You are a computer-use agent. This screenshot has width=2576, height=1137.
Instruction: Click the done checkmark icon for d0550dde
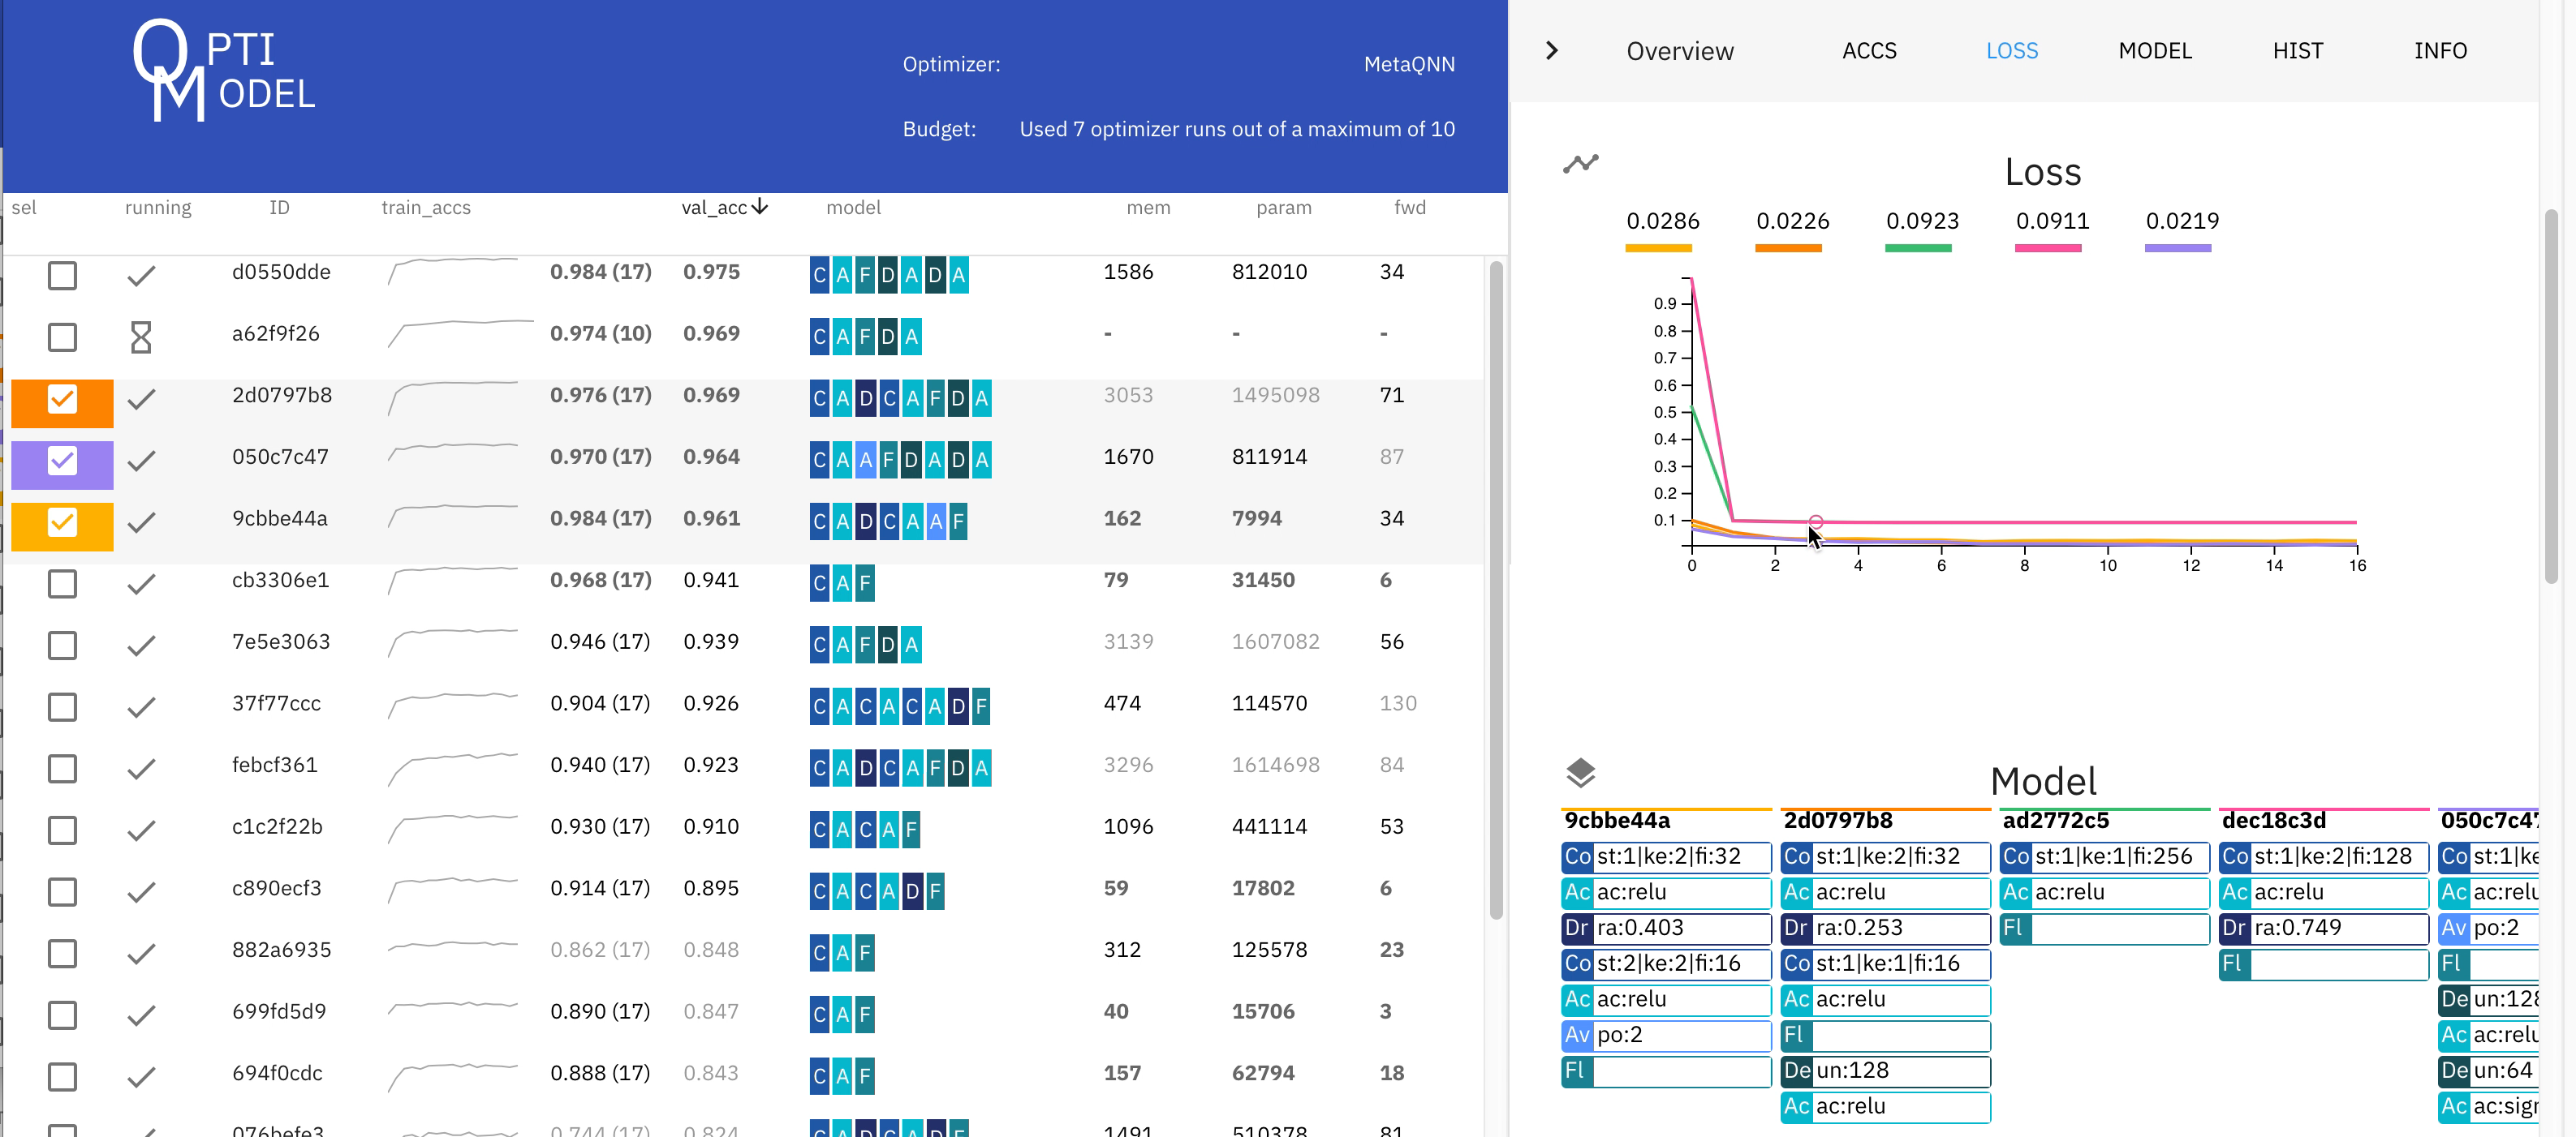click(x=141, y=276)
